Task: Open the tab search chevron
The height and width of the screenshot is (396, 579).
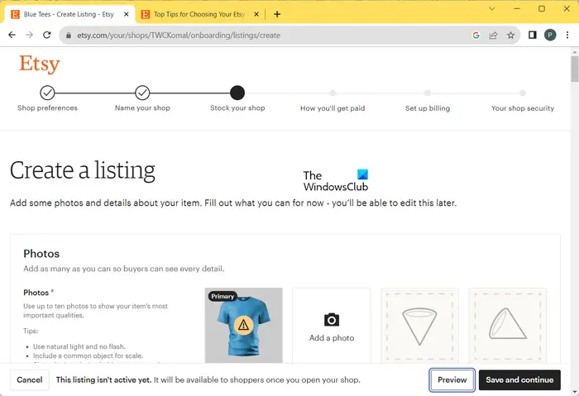Action: [x=492, y=8]
